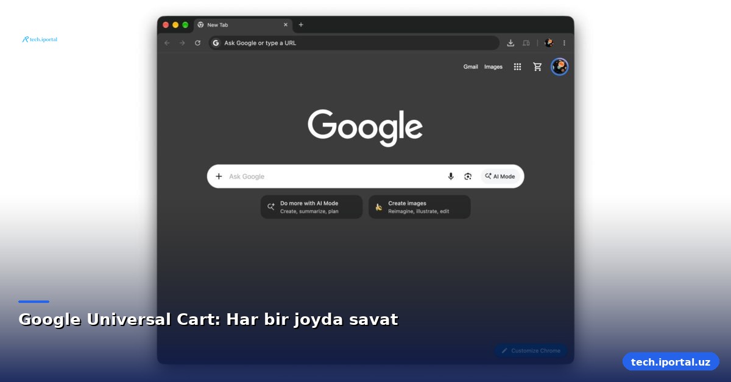731x382 pixels.
Task: Click the Create images card
Action: click(x=420, y=207)
